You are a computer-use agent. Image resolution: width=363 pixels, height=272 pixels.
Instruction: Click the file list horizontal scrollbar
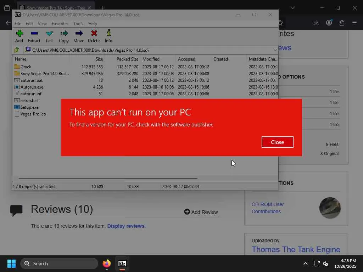point(108,178)
